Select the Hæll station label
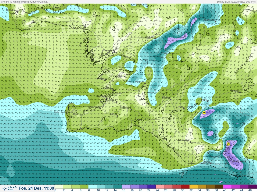Viewport: 257px width, 192px height. (x=181, y=107)
